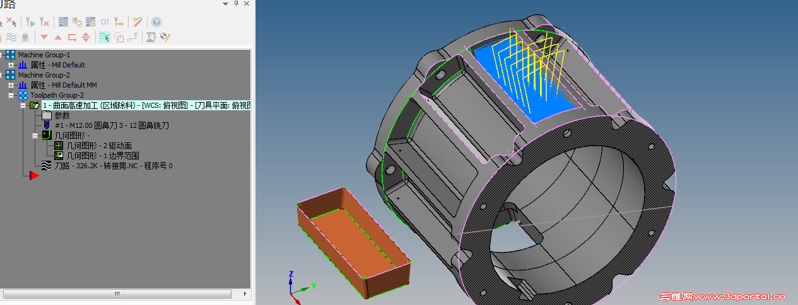Viewport: 798px width, 305px height.
Task: Collapse operation 1 曲面高速加工 branch
Action: (23, 105)
